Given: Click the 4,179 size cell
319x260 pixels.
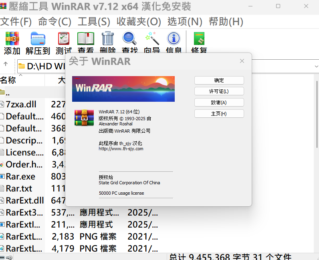Looking at the screenshot, I should point(63,248).
